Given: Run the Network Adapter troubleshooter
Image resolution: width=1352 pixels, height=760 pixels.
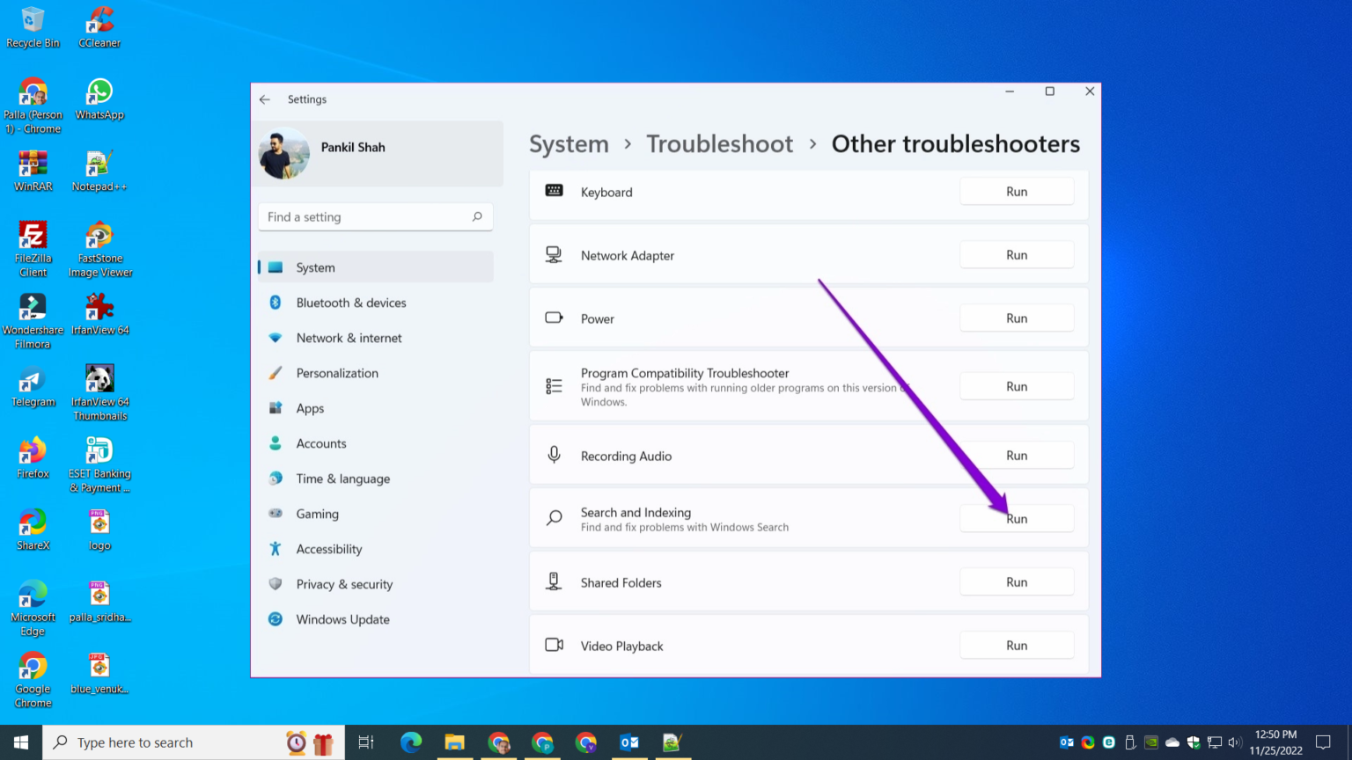Looking at the screenshot, I should point(1017,254).
